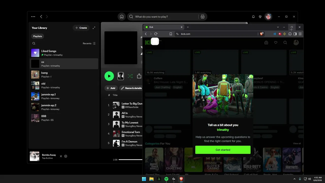Open the Fortnite category card
325x183 pixels.
291,160
